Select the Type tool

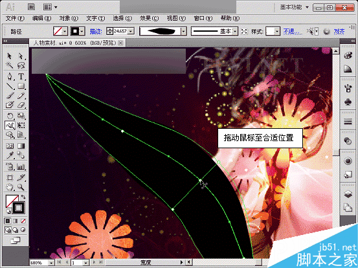(x=21, y=76)
